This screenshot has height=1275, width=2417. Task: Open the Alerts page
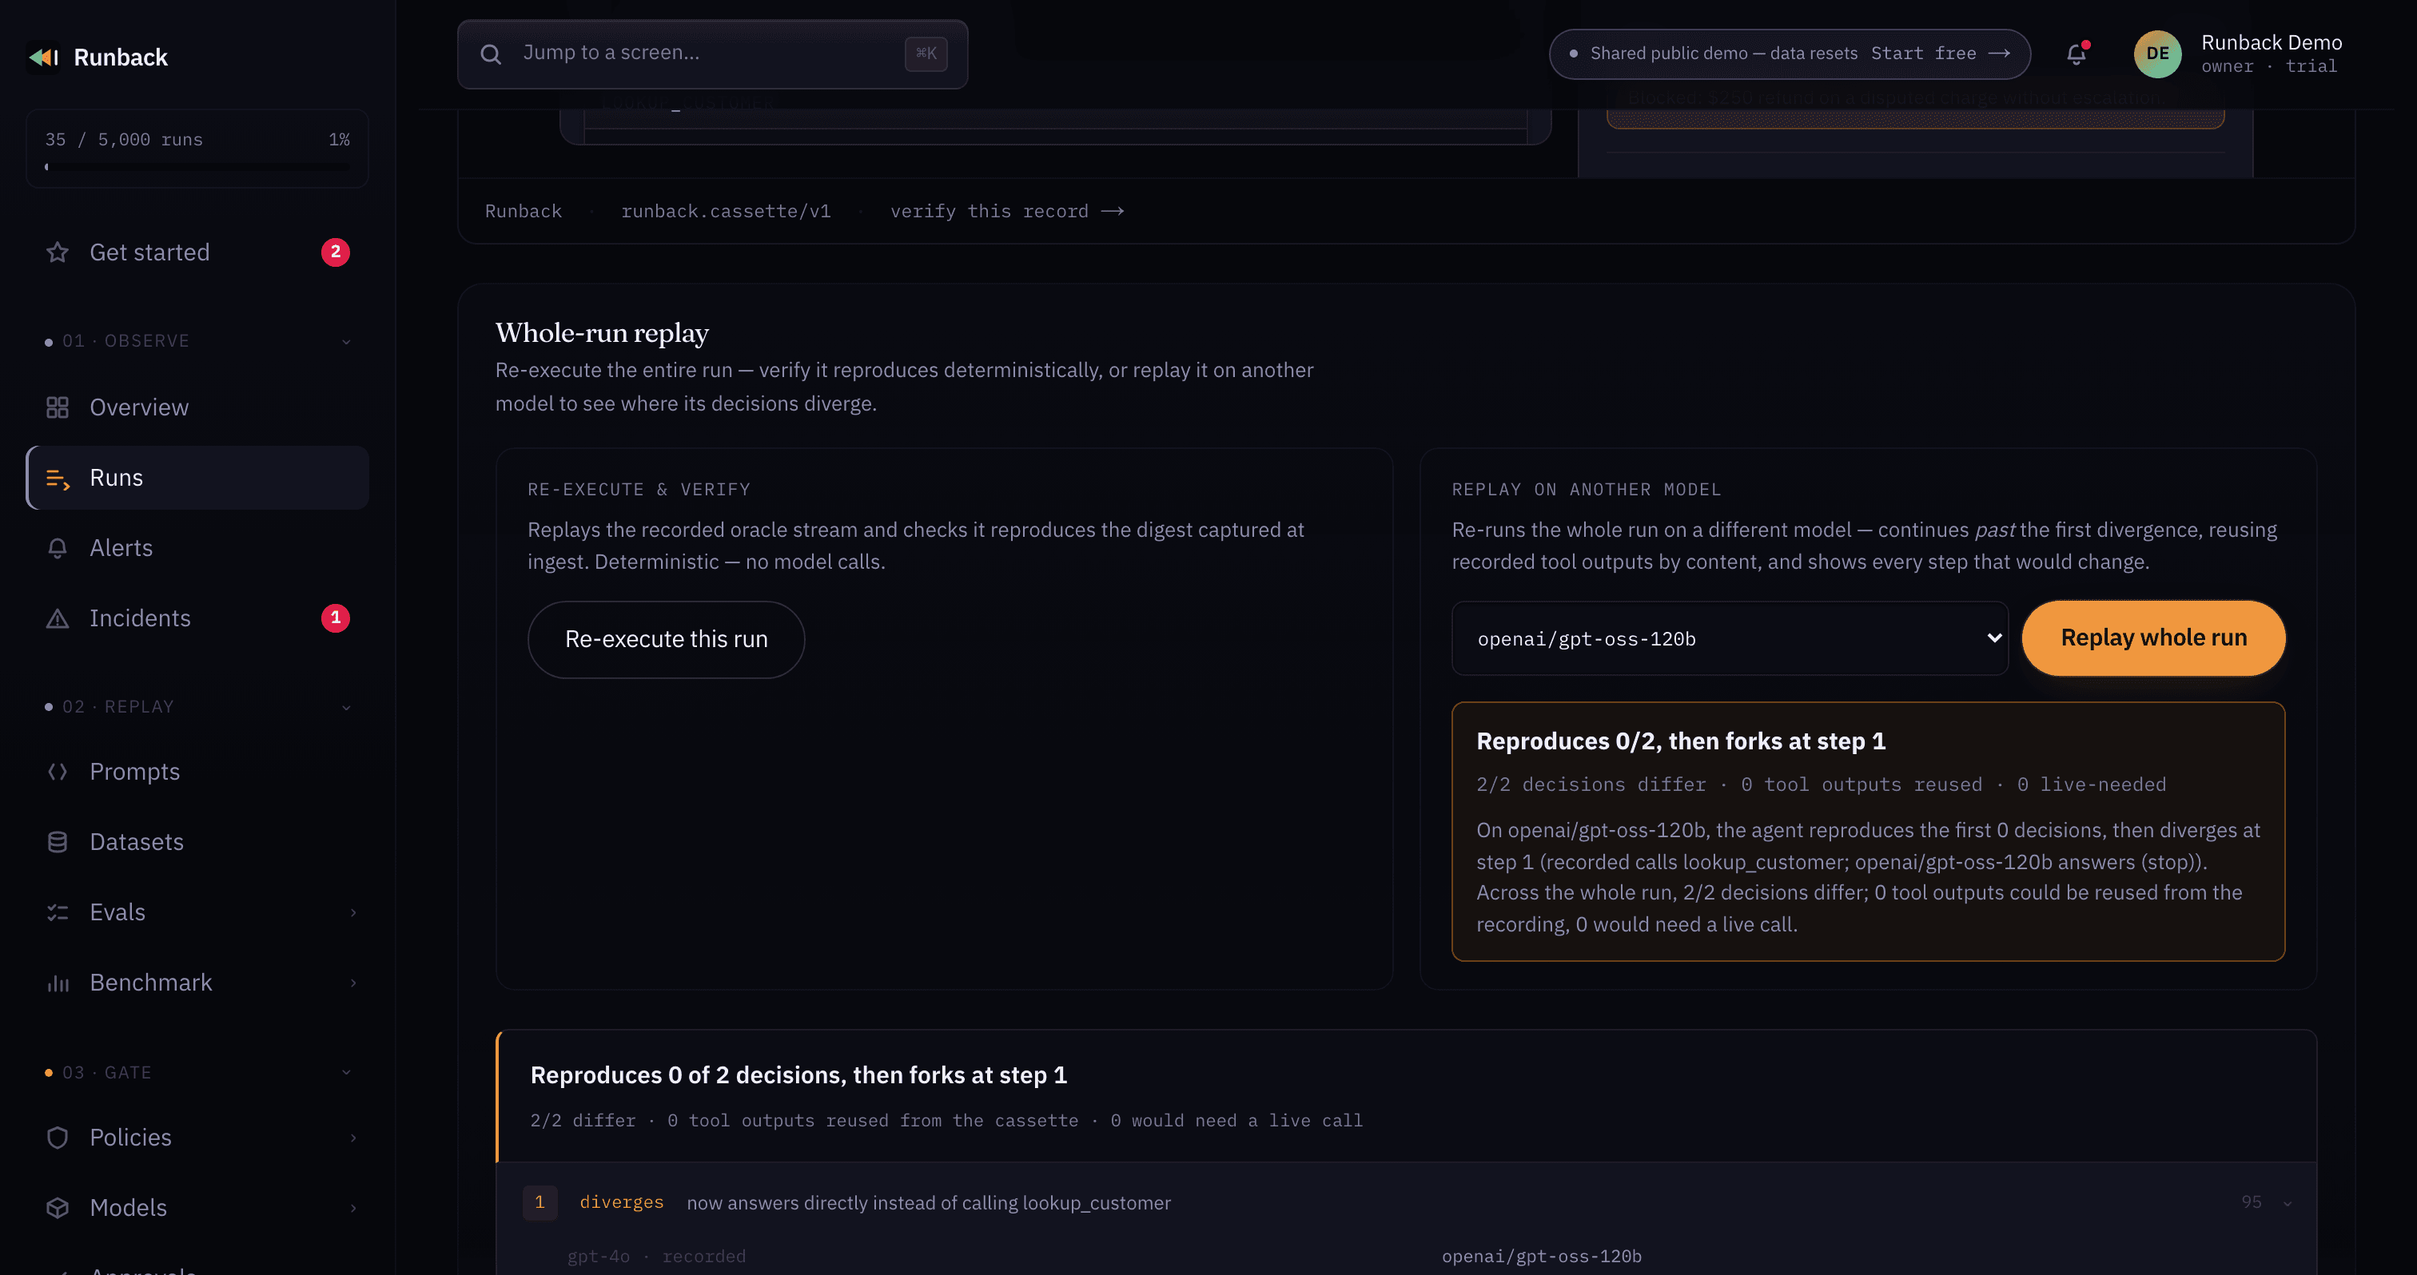click(x=197, y=549)
